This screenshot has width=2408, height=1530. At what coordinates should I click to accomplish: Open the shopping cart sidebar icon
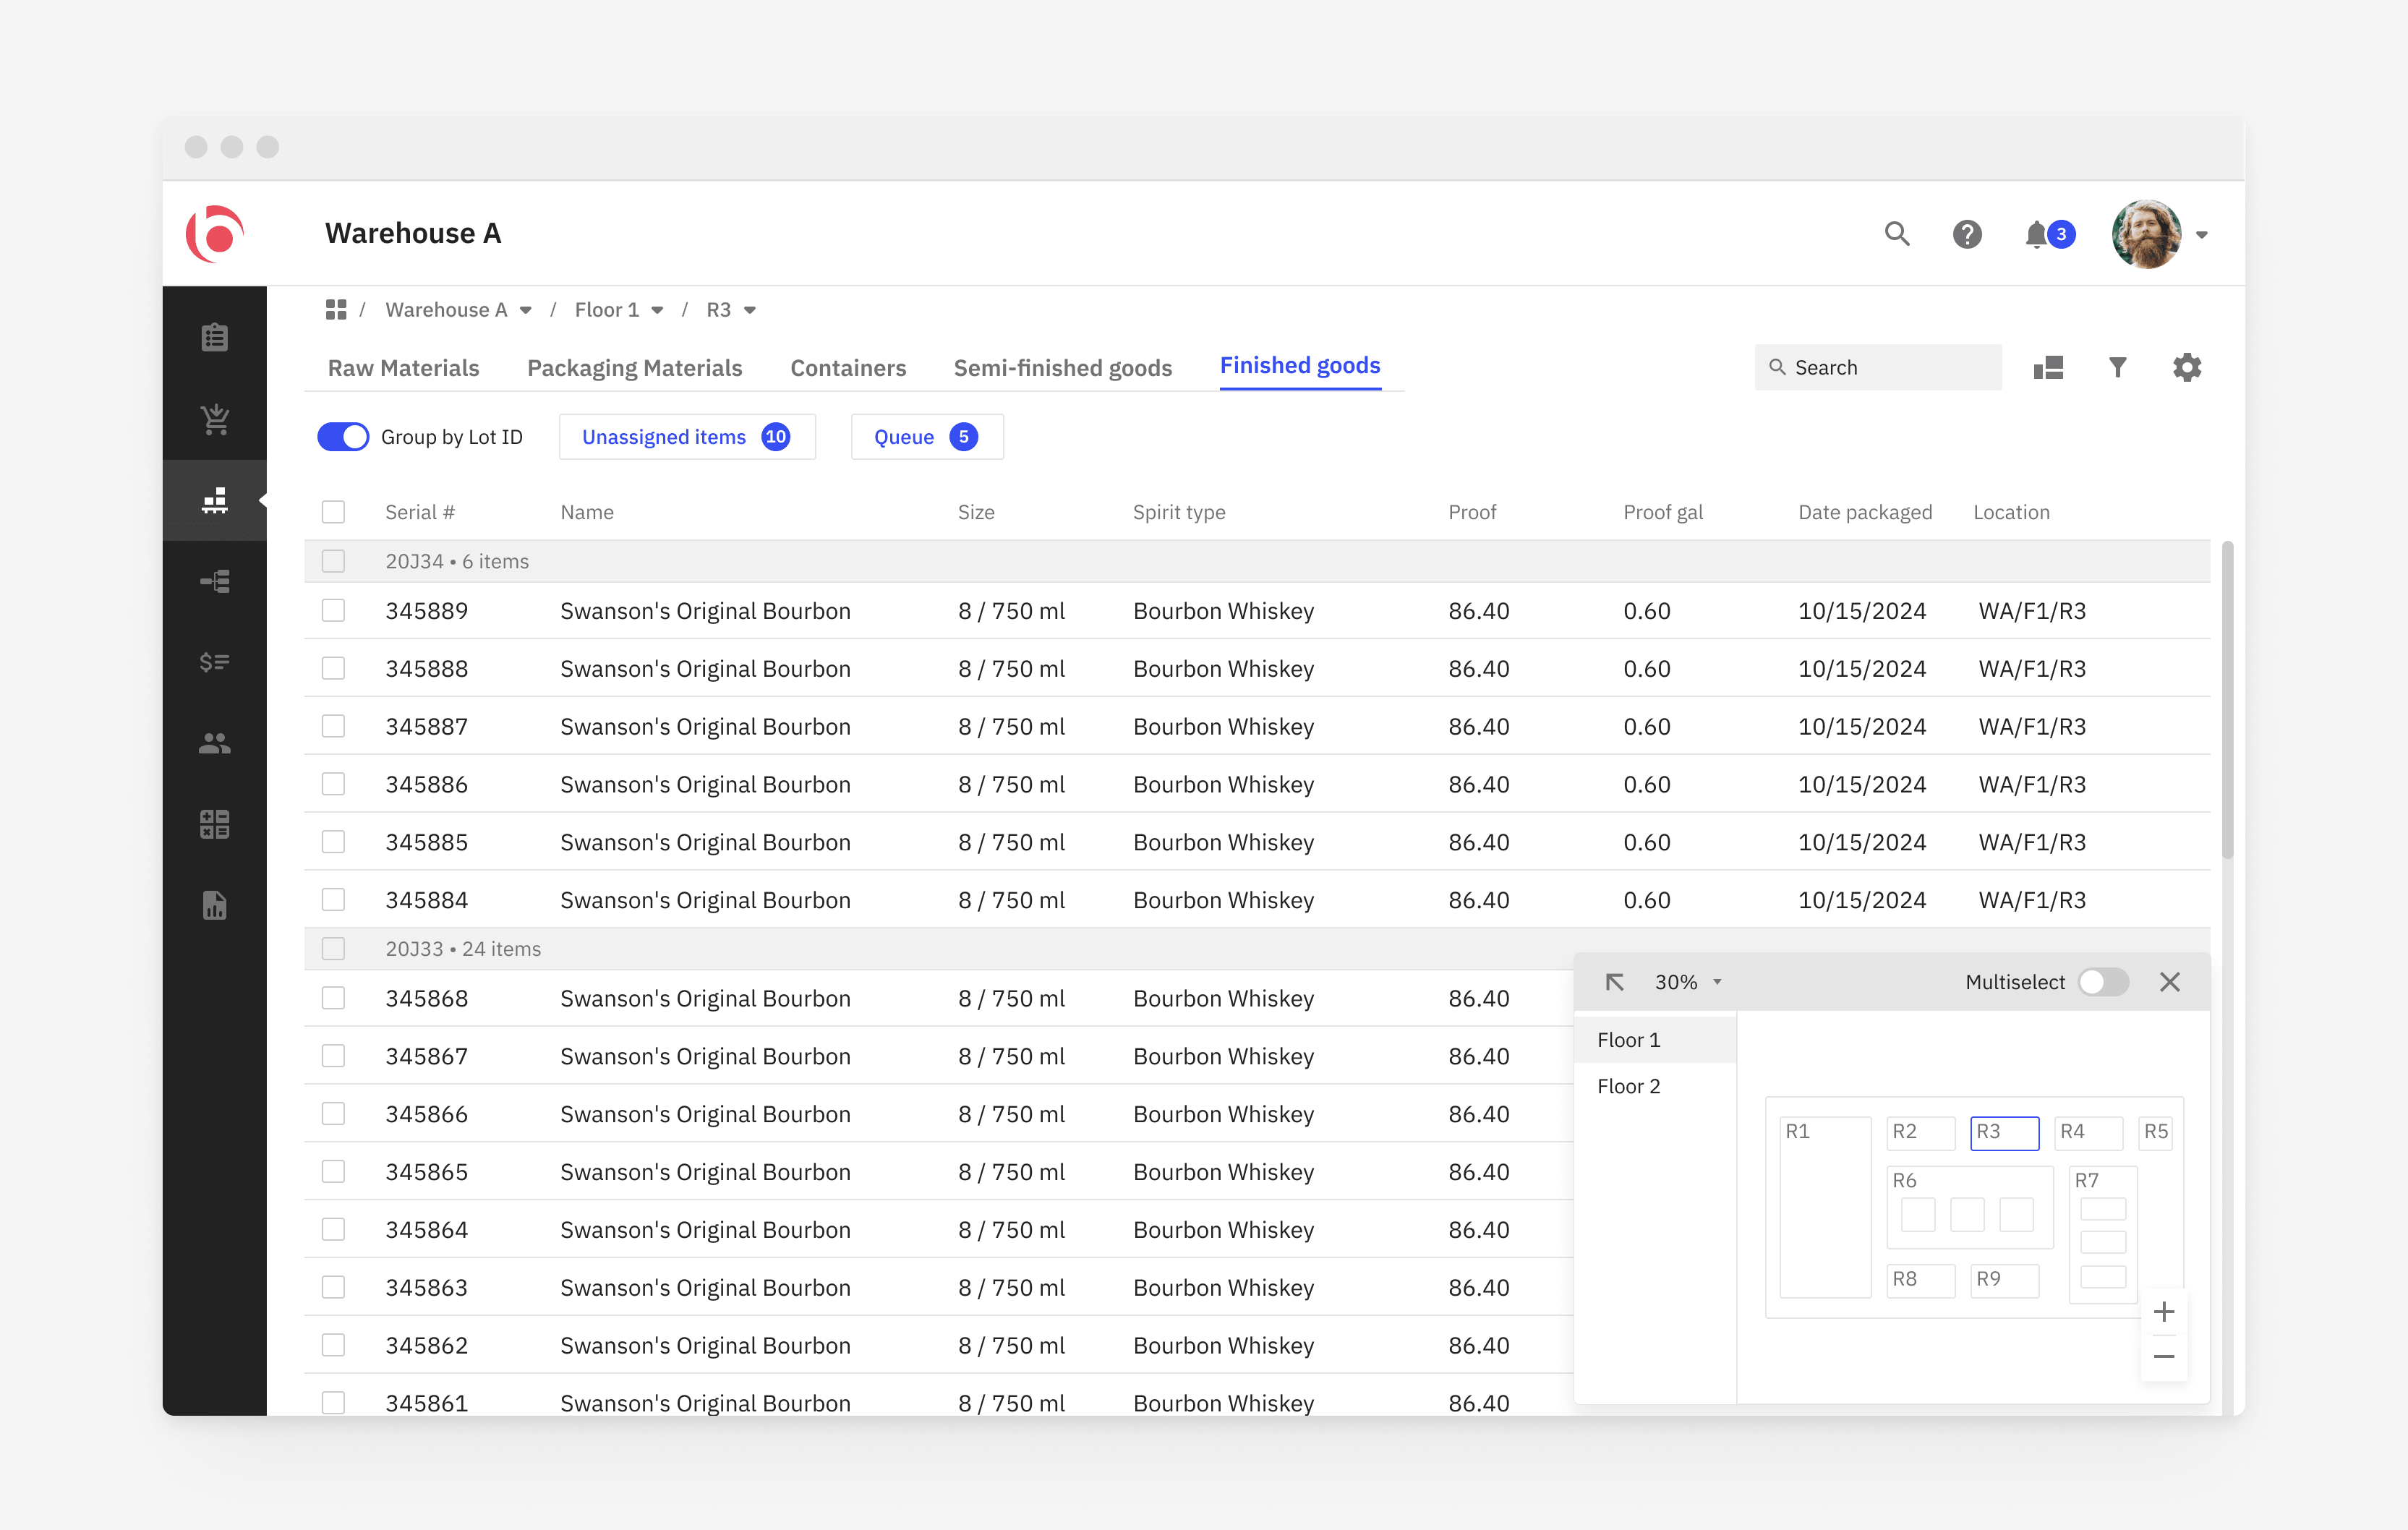pos(214,418)
